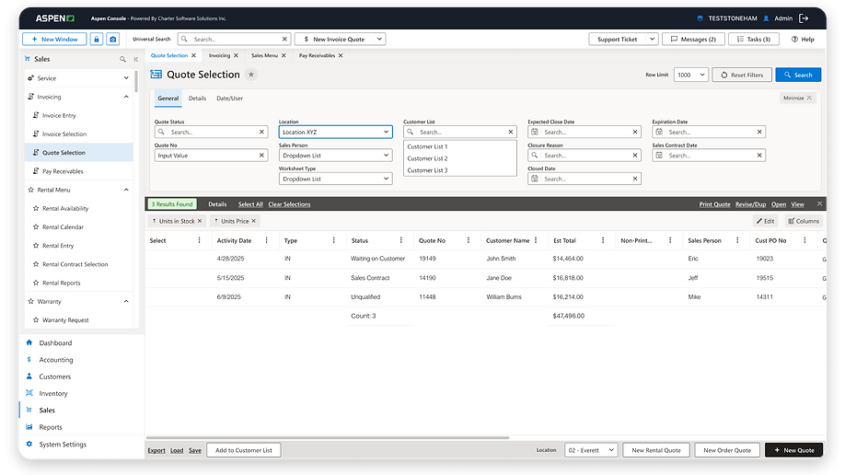This screenshot has width=845, height=475.
Task: Click into the Universal Search field
Action: click(x=236, y=40)
